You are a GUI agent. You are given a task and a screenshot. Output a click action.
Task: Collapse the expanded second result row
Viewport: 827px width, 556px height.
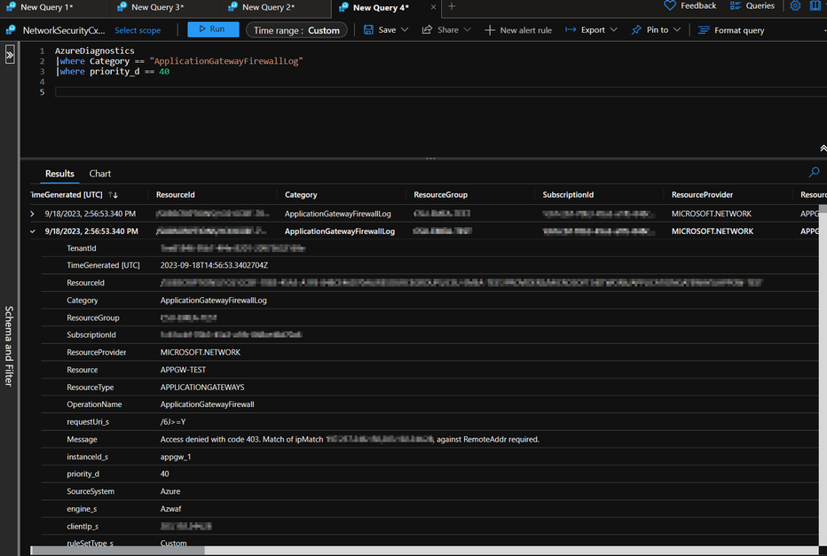(33, 231)
